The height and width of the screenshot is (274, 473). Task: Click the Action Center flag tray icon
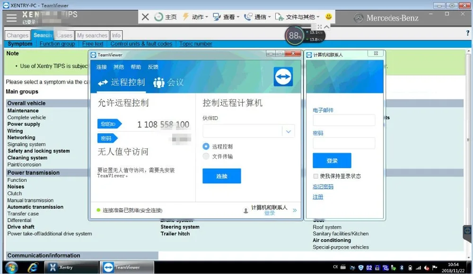[x=435, y=267]
